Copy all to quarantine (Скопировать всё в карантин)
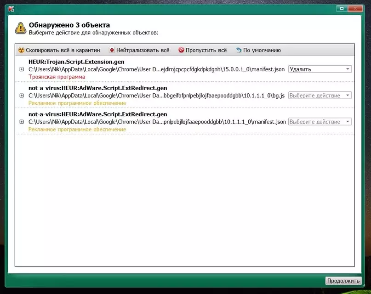This screenshot has width=371, height=294. pyautogui.click(x=59, y=50)
